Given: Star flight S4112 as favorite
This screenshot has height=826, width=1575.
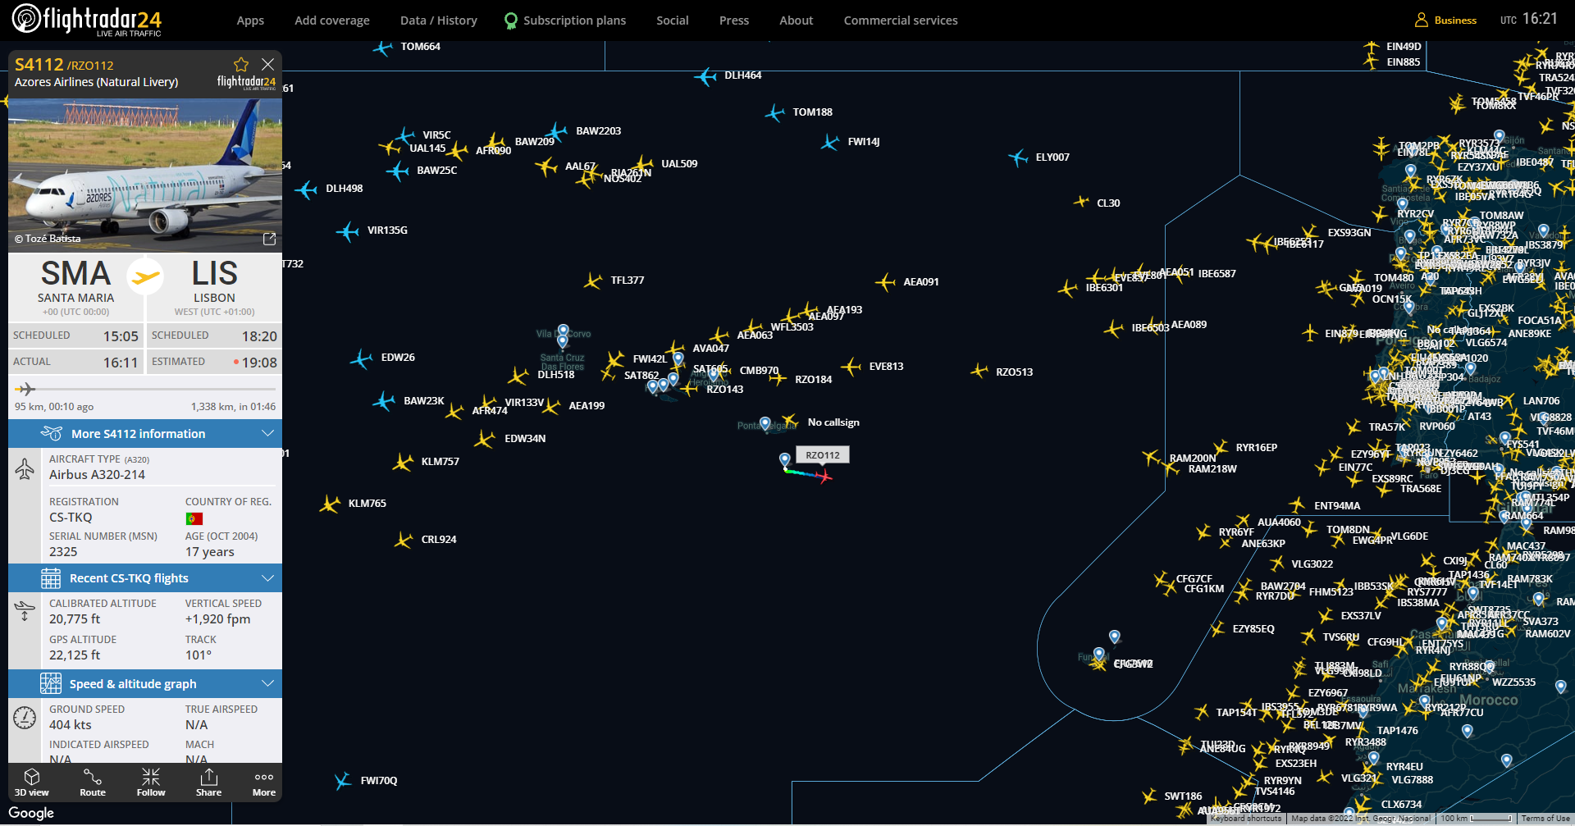Looking at the screenshot, I should (240, 64).
